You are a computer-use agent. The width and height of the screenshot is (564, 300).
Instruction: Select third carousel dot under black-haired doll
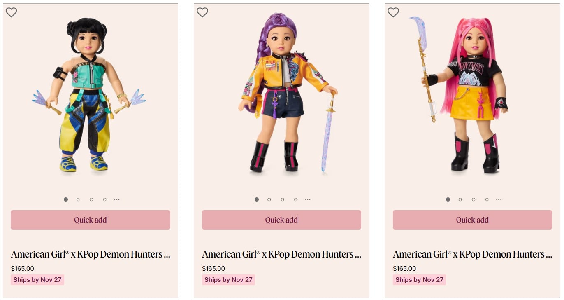coord(91,199)
